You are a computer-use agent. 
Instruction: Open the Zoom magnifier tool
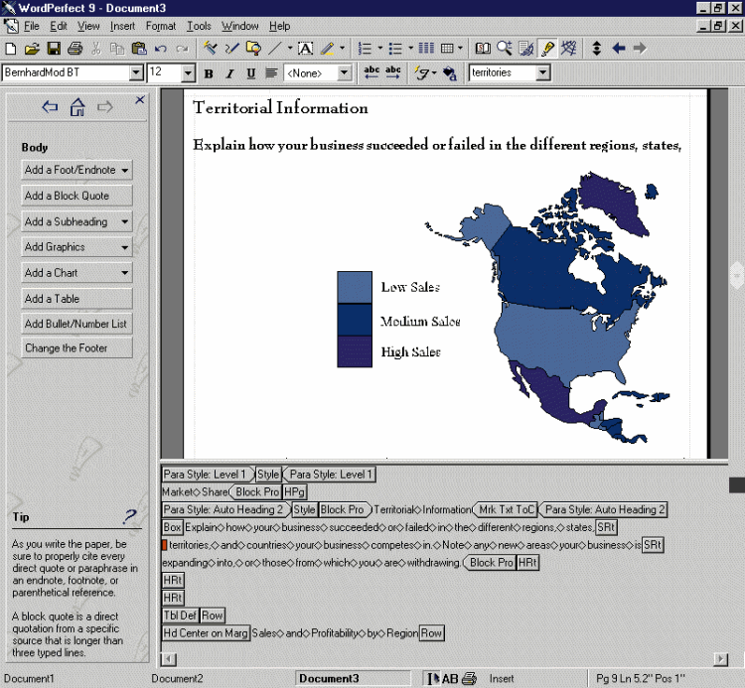pyautogui.click(x=504, y=48)
